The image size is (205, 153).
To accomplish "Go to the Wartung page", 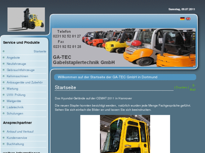I will click(12, 89).
